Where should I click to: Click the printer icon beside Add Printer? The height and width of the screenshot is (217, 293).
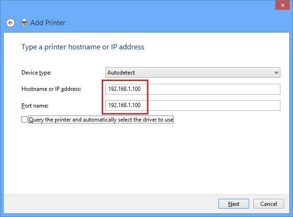point(24,22)
